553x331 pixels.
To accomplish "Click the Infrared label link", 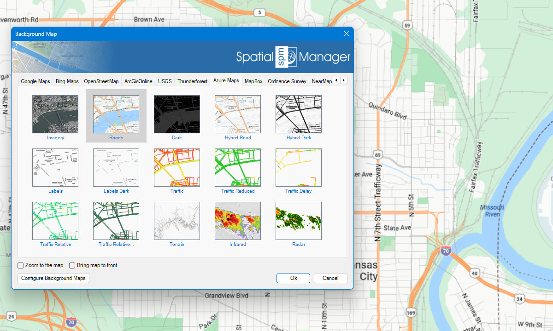I will (x=238, y=245).
